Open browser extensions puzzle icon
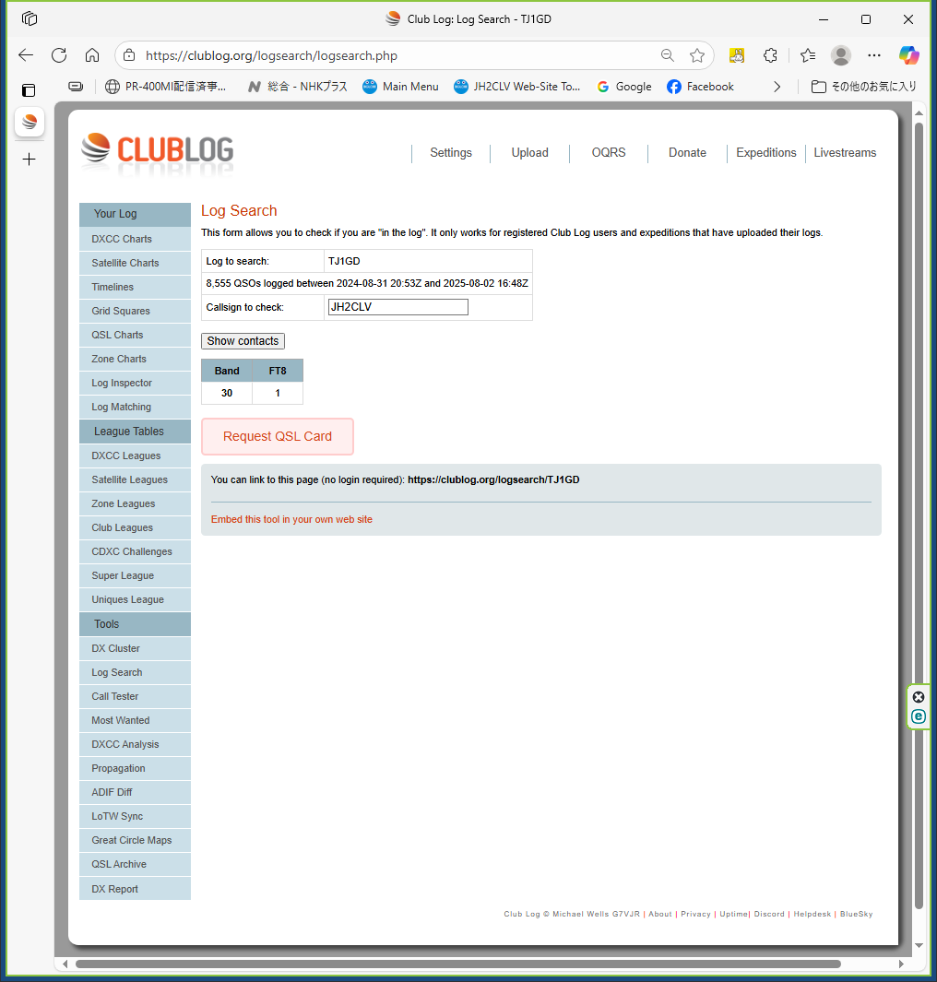This screenshot has width=937, height=982. (770, 55)
